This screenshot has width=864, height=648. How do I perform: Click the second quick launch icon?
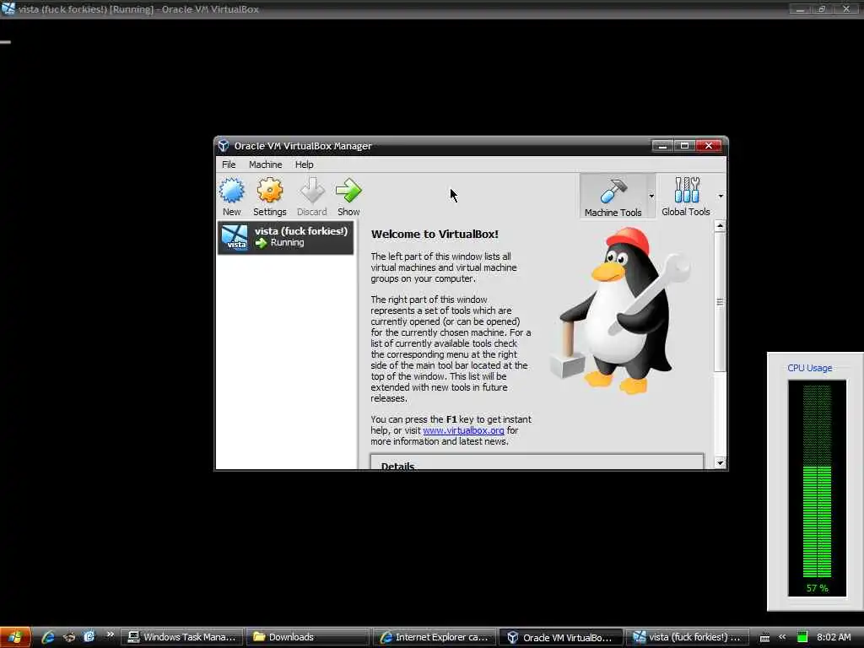[69, 637]
